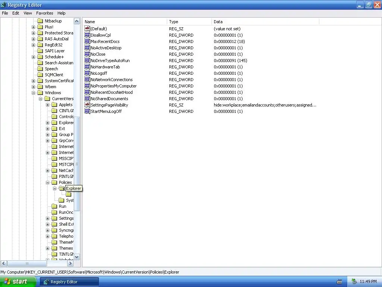Collapse the CurrentVersion key
This screenshot has height=287, width=382.
40,99
